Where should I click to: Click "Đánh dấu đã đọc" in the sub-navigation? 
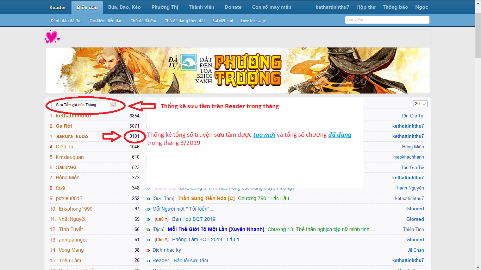coord(66,20)
